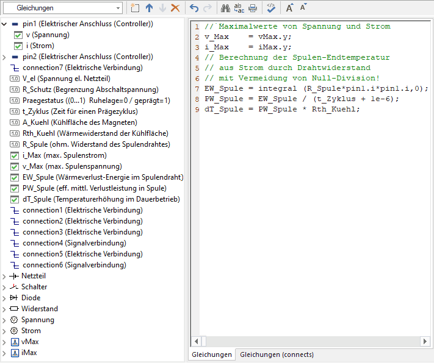The height and width of the screenshot is (363, 434).
Task: Open the find tool with binoculars icon
Action: click(x=225, y=8)
